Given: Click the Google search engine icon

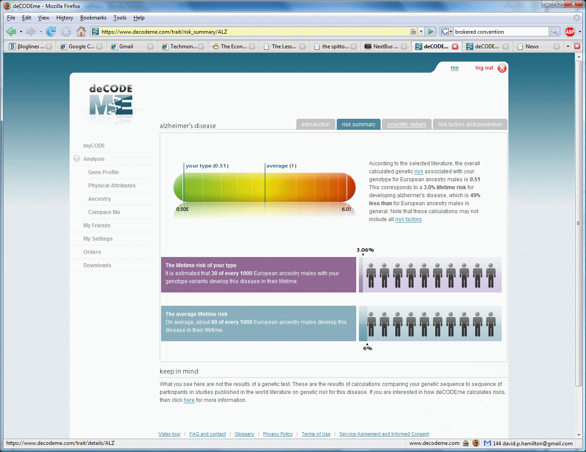Looking at the screenshot, I should click(445, 31).
